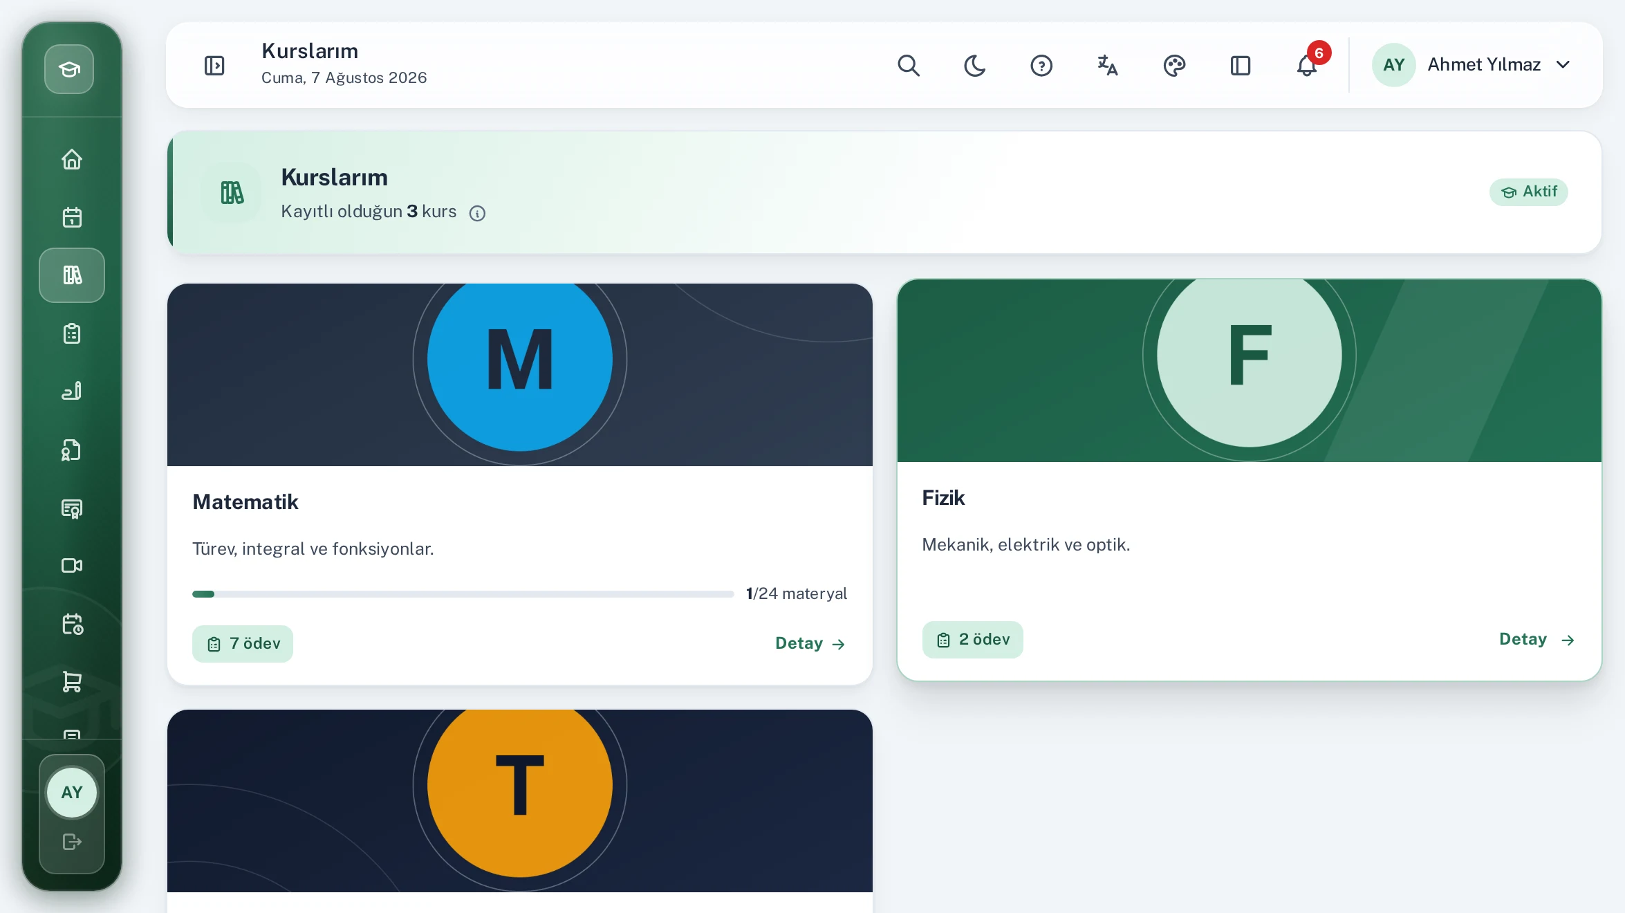The width and height of the screenshot is (1625, 913).
Task: Click the graduation cap logo in sidebar
Action: [69, 69]
